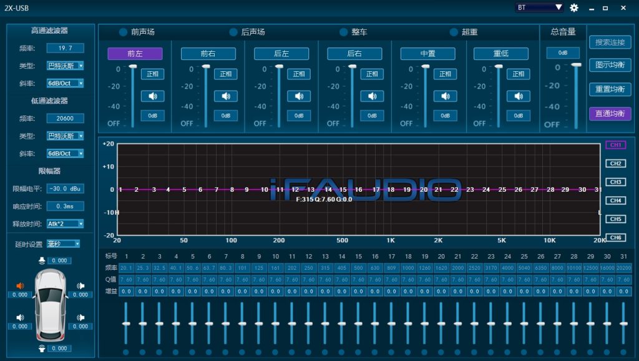The height and width of the screenshot is (361, 639).
Task: Select the 中置 channel button
Action: [428, 54]
